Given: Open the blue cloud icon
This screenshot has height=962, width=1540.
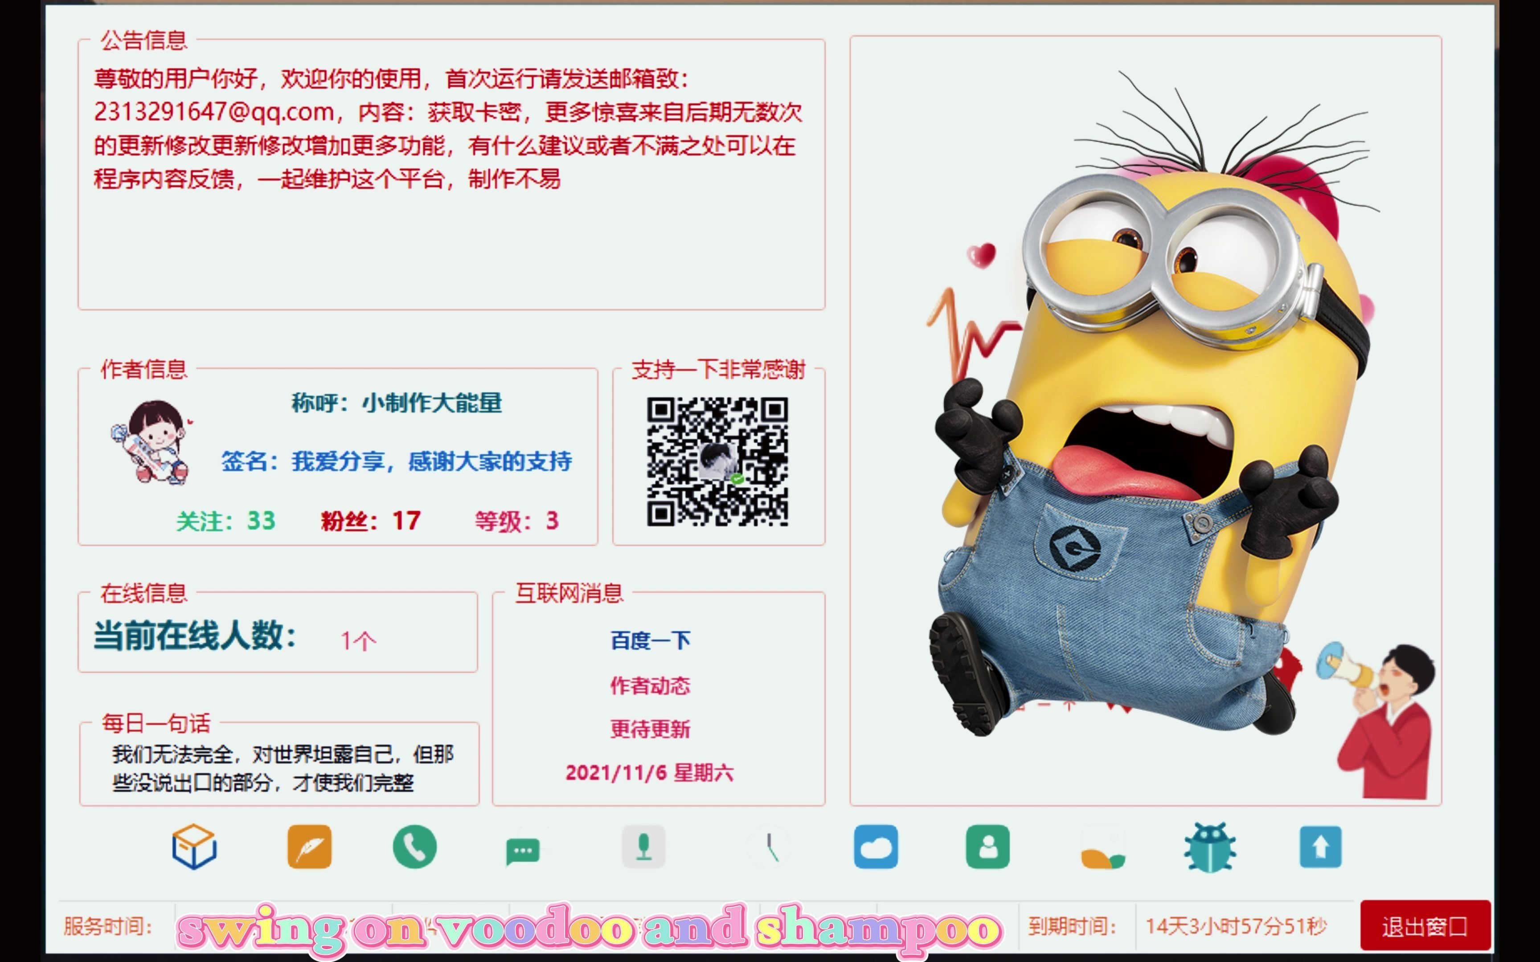Looking at the screenshot, I should pyautogui.click(x=876, y=846).
